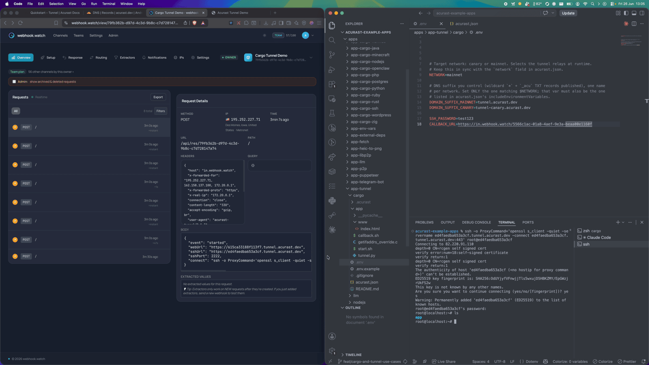Toggle webhook.watch light/dark theme sun icon
The width and height of the screenshot is (649, 365).
click(264, 35)
